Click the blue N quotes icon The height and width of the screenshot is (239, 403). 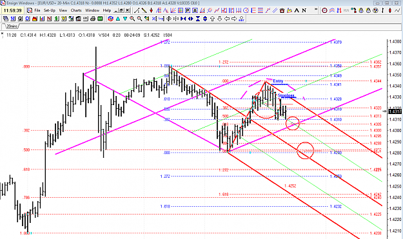pyautogui.click(x=13, y=19)
